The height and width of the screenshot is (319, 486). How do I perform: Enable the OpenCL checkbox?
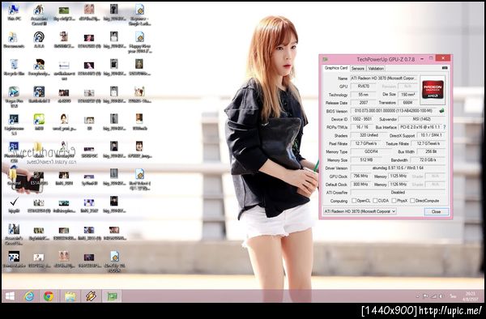[x=354, y=201]
